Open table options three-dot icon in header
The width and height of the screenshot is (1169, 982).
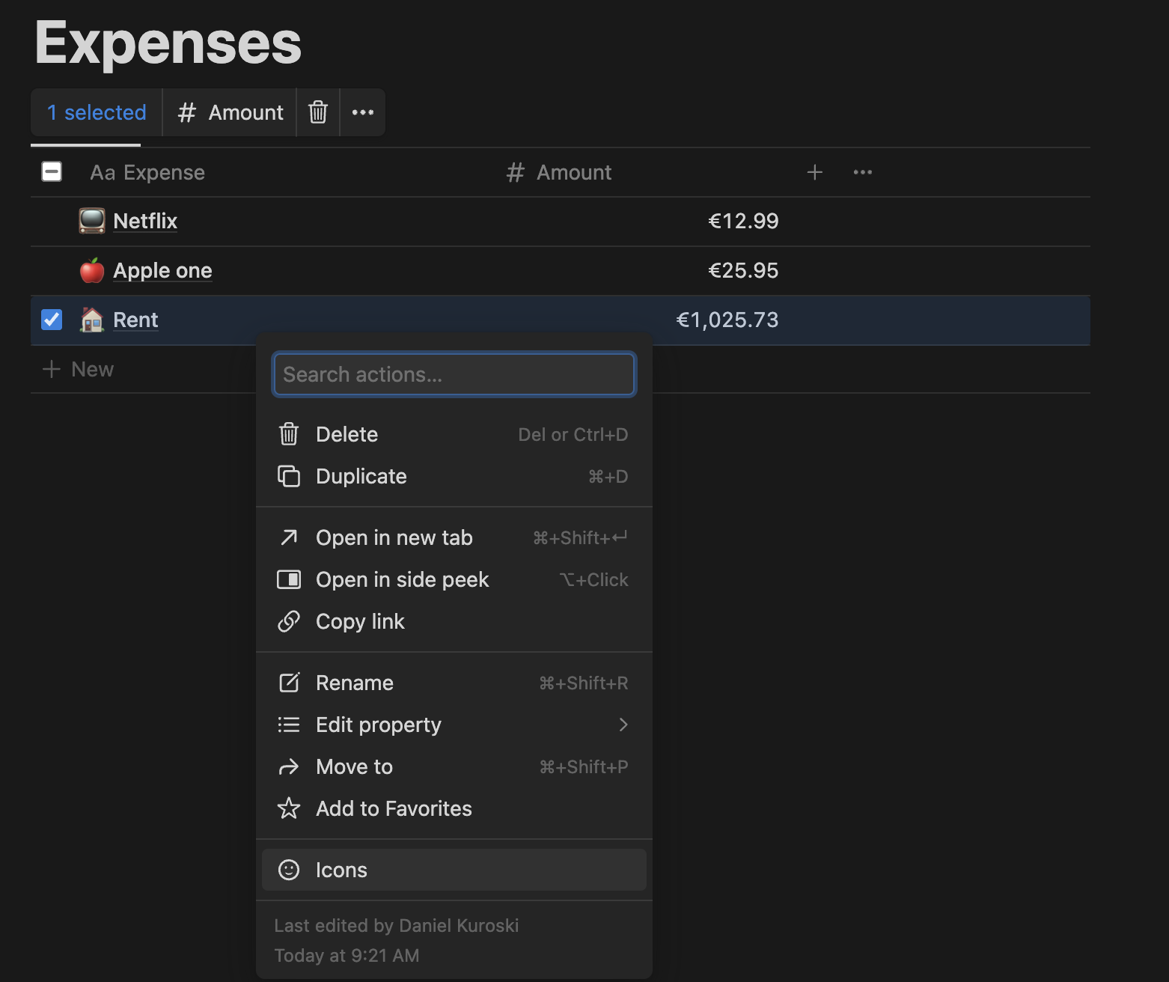pos(862,172)
